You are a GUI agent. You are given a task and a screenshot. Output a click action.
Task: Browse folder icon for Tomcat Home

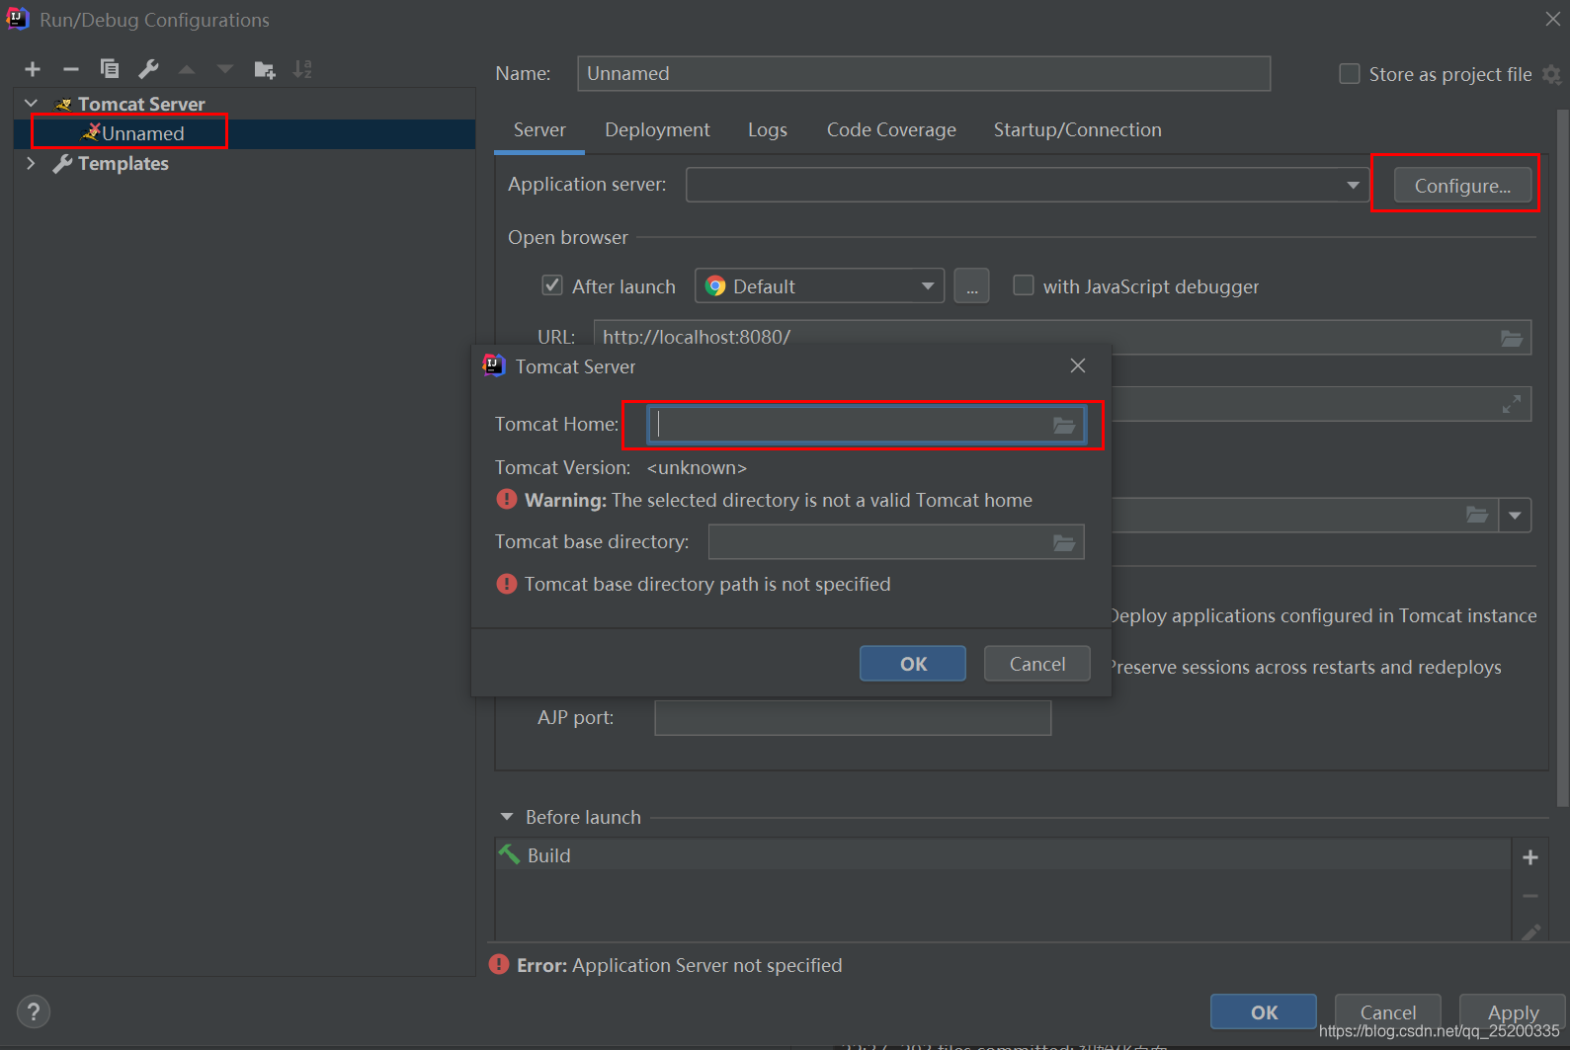(1063, 425)
